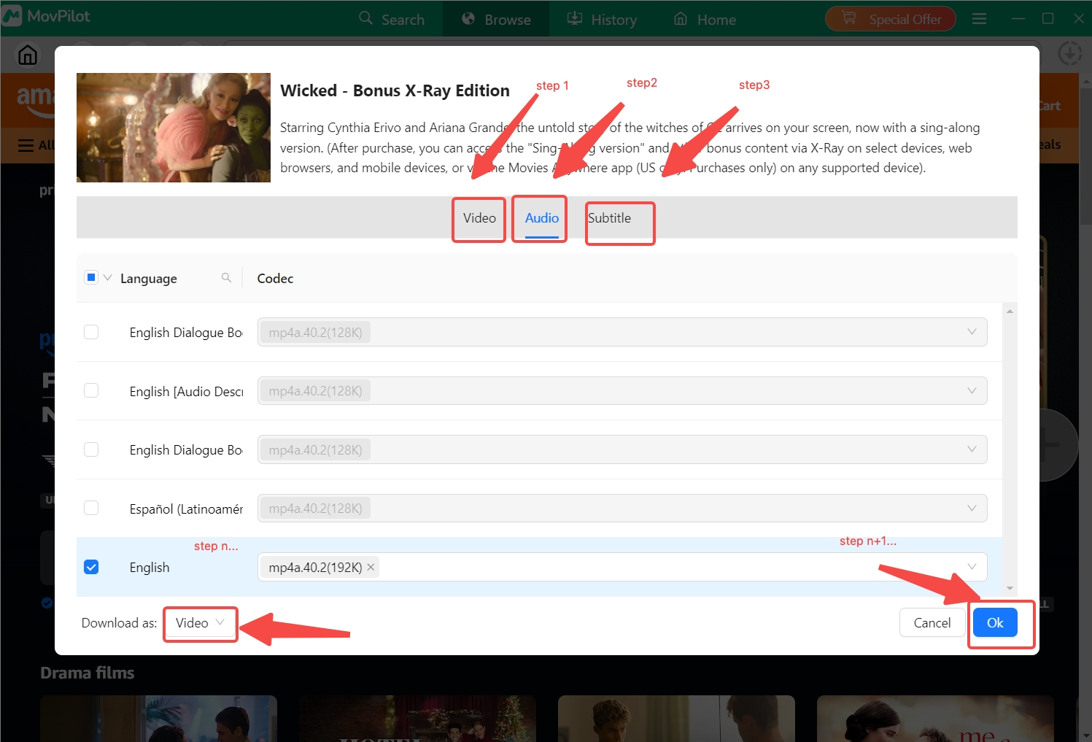Switch to the Video tab
The height and width of the screenshot is (742, 1092).
(479, 218)
